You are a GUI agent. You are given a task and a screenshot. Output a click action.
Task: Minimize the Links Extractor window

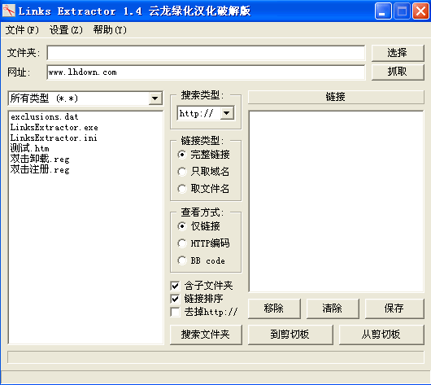click(x=383, y=11)
